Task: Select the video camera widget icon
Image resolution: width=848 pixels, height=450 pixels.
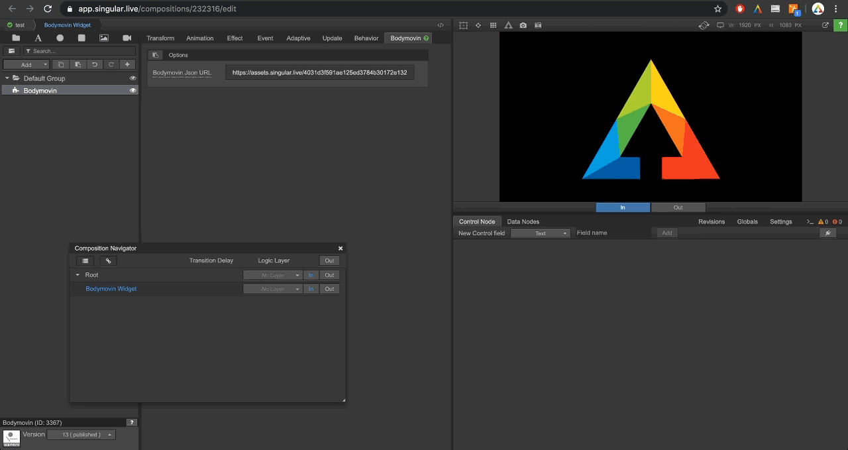Action: [127, 38]
